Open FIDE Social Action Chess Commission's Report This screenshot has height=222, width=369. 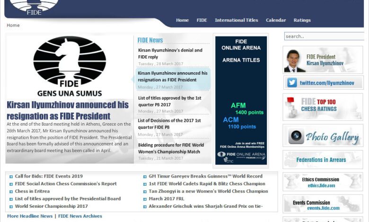(66, 184)
